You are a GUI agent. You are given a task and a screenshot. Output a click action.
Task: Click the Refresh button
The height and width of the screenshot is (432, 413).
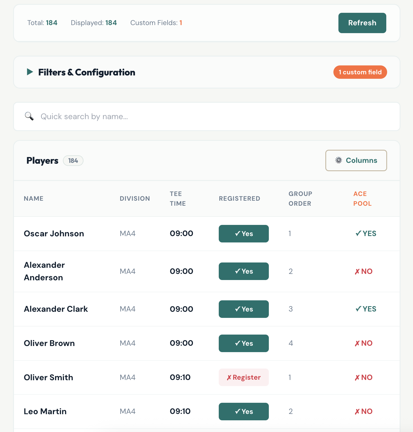[362, 23]
